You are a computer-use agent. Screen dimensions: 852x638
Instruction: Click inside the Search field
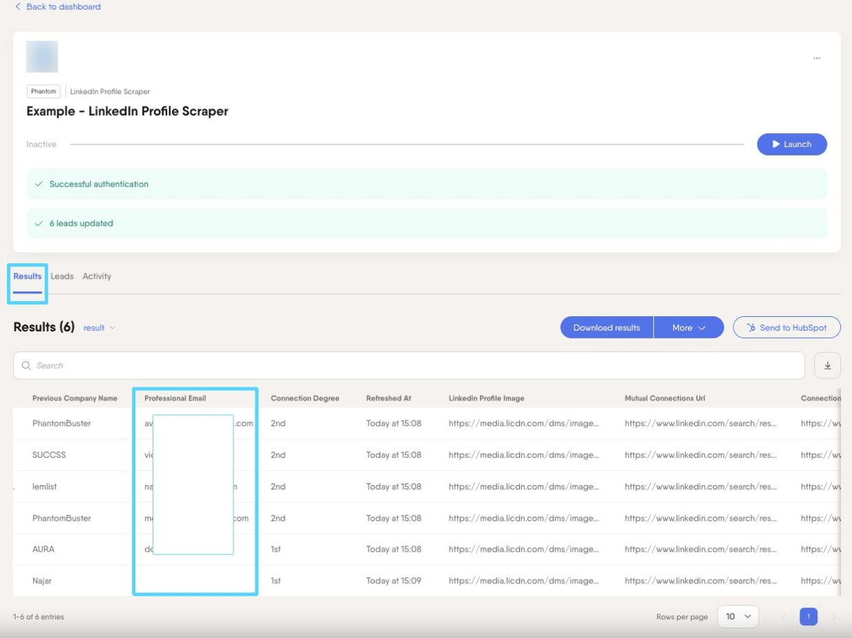point(409,365)
